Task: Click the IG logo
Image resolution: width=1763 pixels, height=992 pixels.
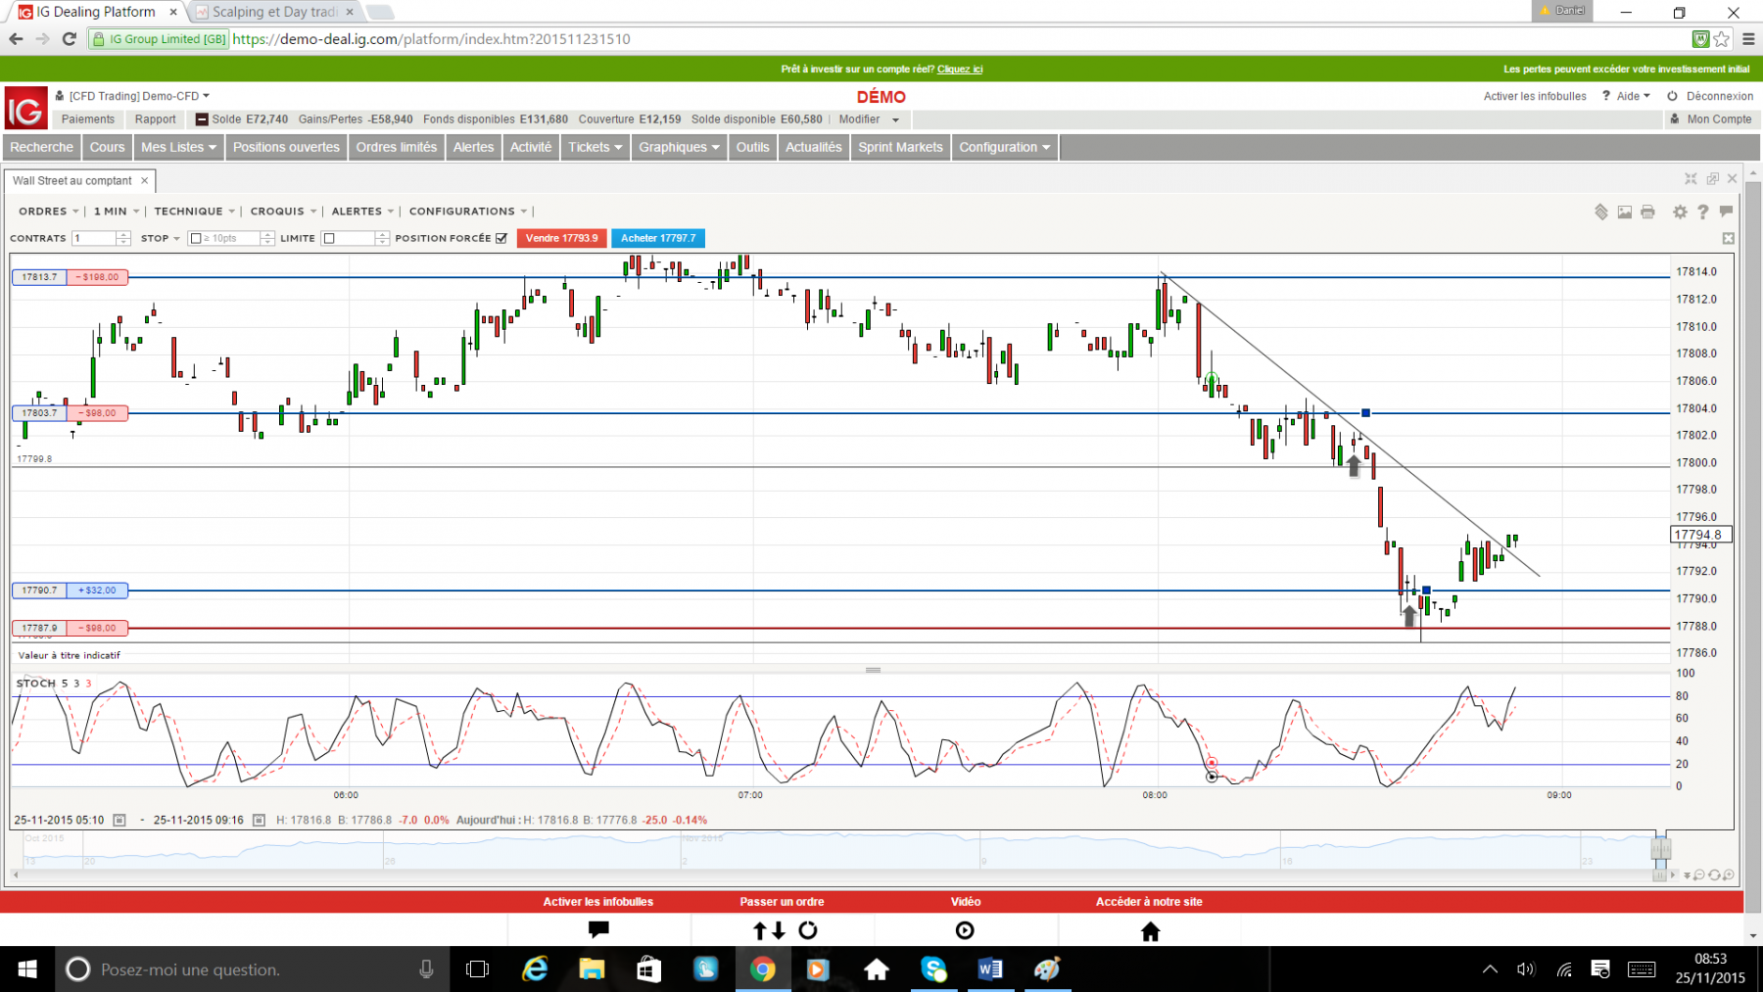Action: point(25,109)
